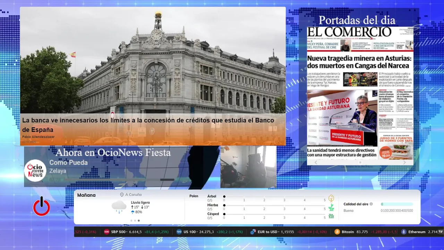444x250 pixels.
Task: Click the umbrella precipitation icon
Action: pos(133,212)
